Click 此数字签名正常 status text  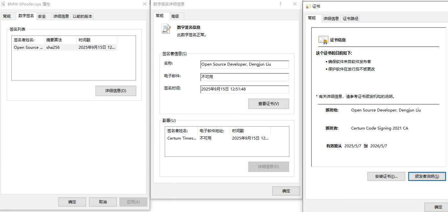192,35
